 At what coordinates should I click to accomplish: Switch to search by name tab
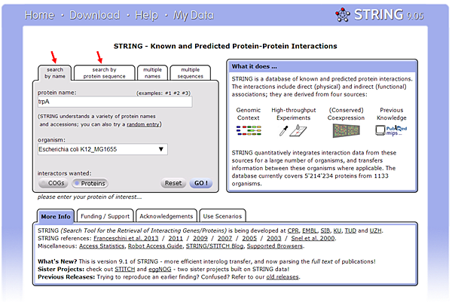pos(55,73)
